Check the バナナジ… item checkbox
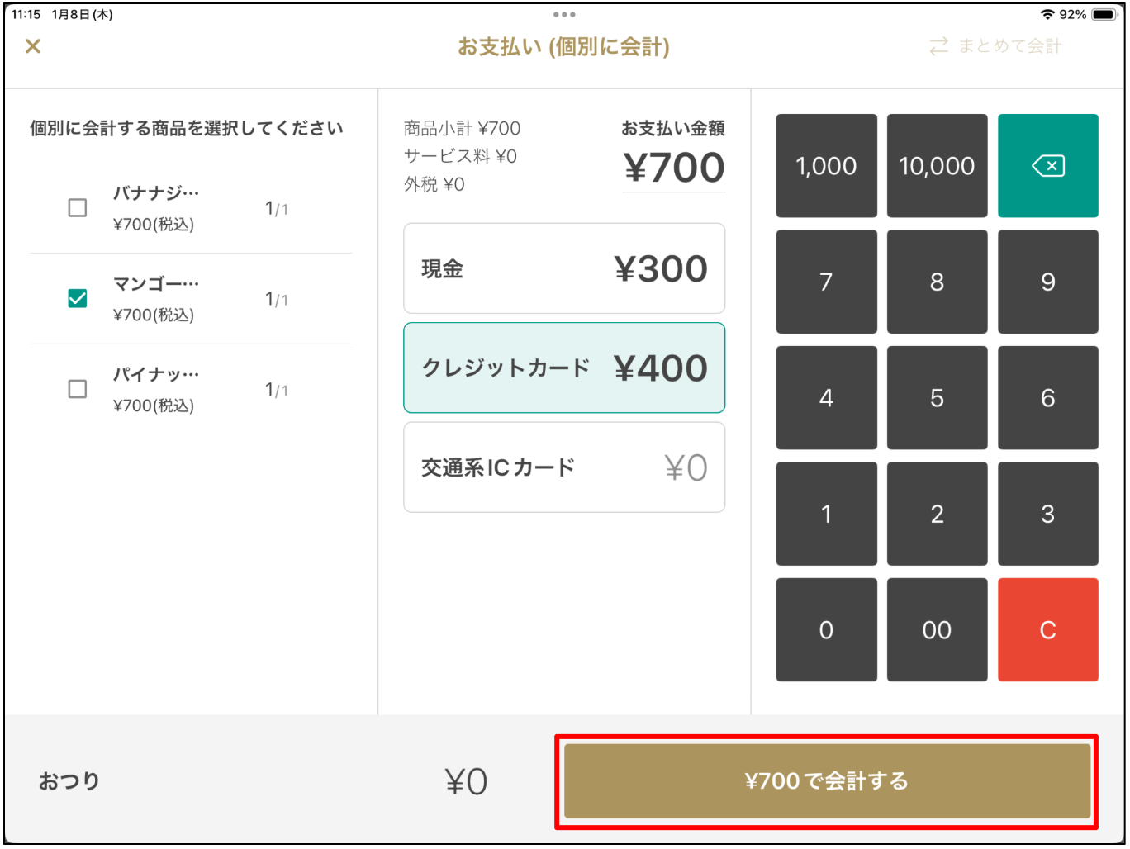This screenshot has height=849, width=1130. click(78, 208)
